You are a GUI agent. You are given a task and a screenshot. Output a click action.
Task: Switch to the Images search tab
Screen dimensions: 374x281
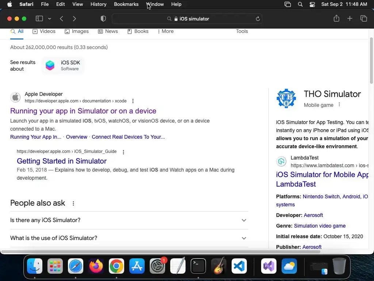tap(77, 31)
